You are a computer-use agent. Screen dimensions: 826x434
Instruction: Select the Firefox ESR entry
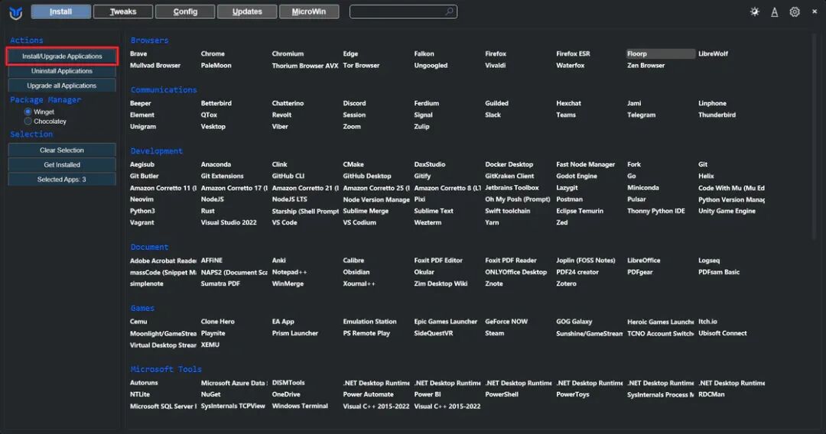[x=573, y=53]
